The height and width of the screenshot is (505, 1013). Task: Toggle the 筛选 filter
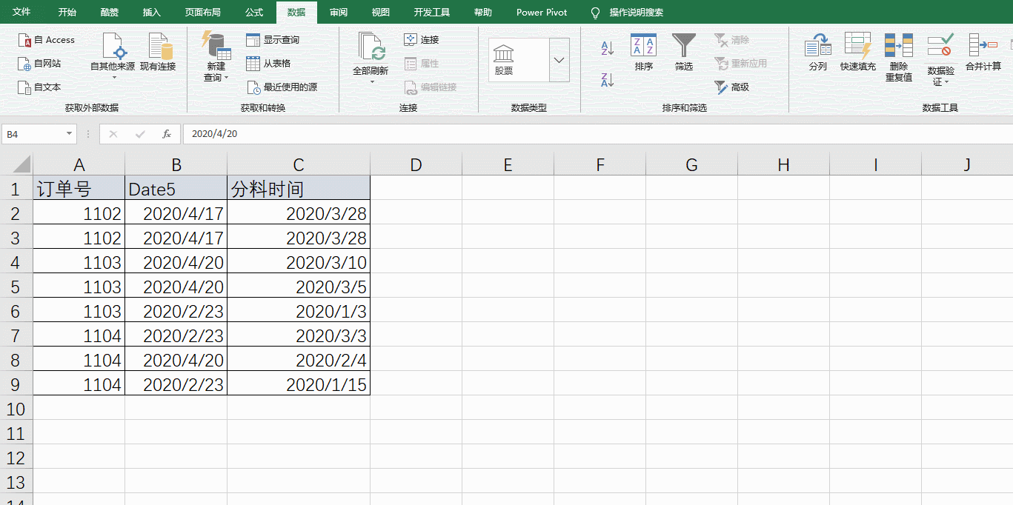pyautogui.click(x=684, y=52)
